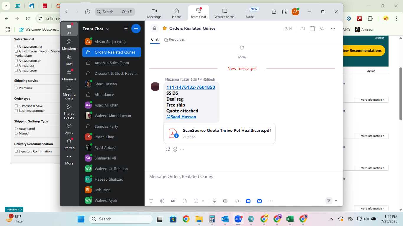The height and width of the screenshot is (226, 403).
Task: Select Manual shipping settings type
Action: coord(16,133)
